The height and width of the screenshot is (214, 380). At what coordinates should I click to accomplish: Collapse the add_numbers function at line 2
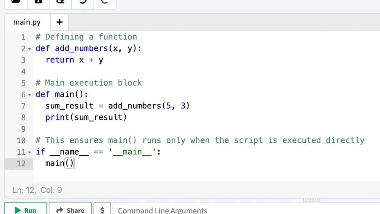click(x=30, y=49)
